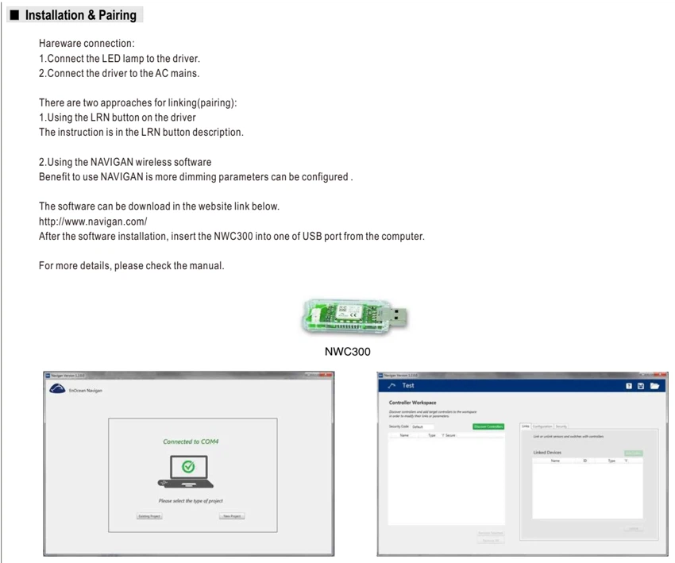Screen dimensions: 675x563
Task: Click the Name column in Linked Devices
Action: pyautogui.click(x=555, y=461)
